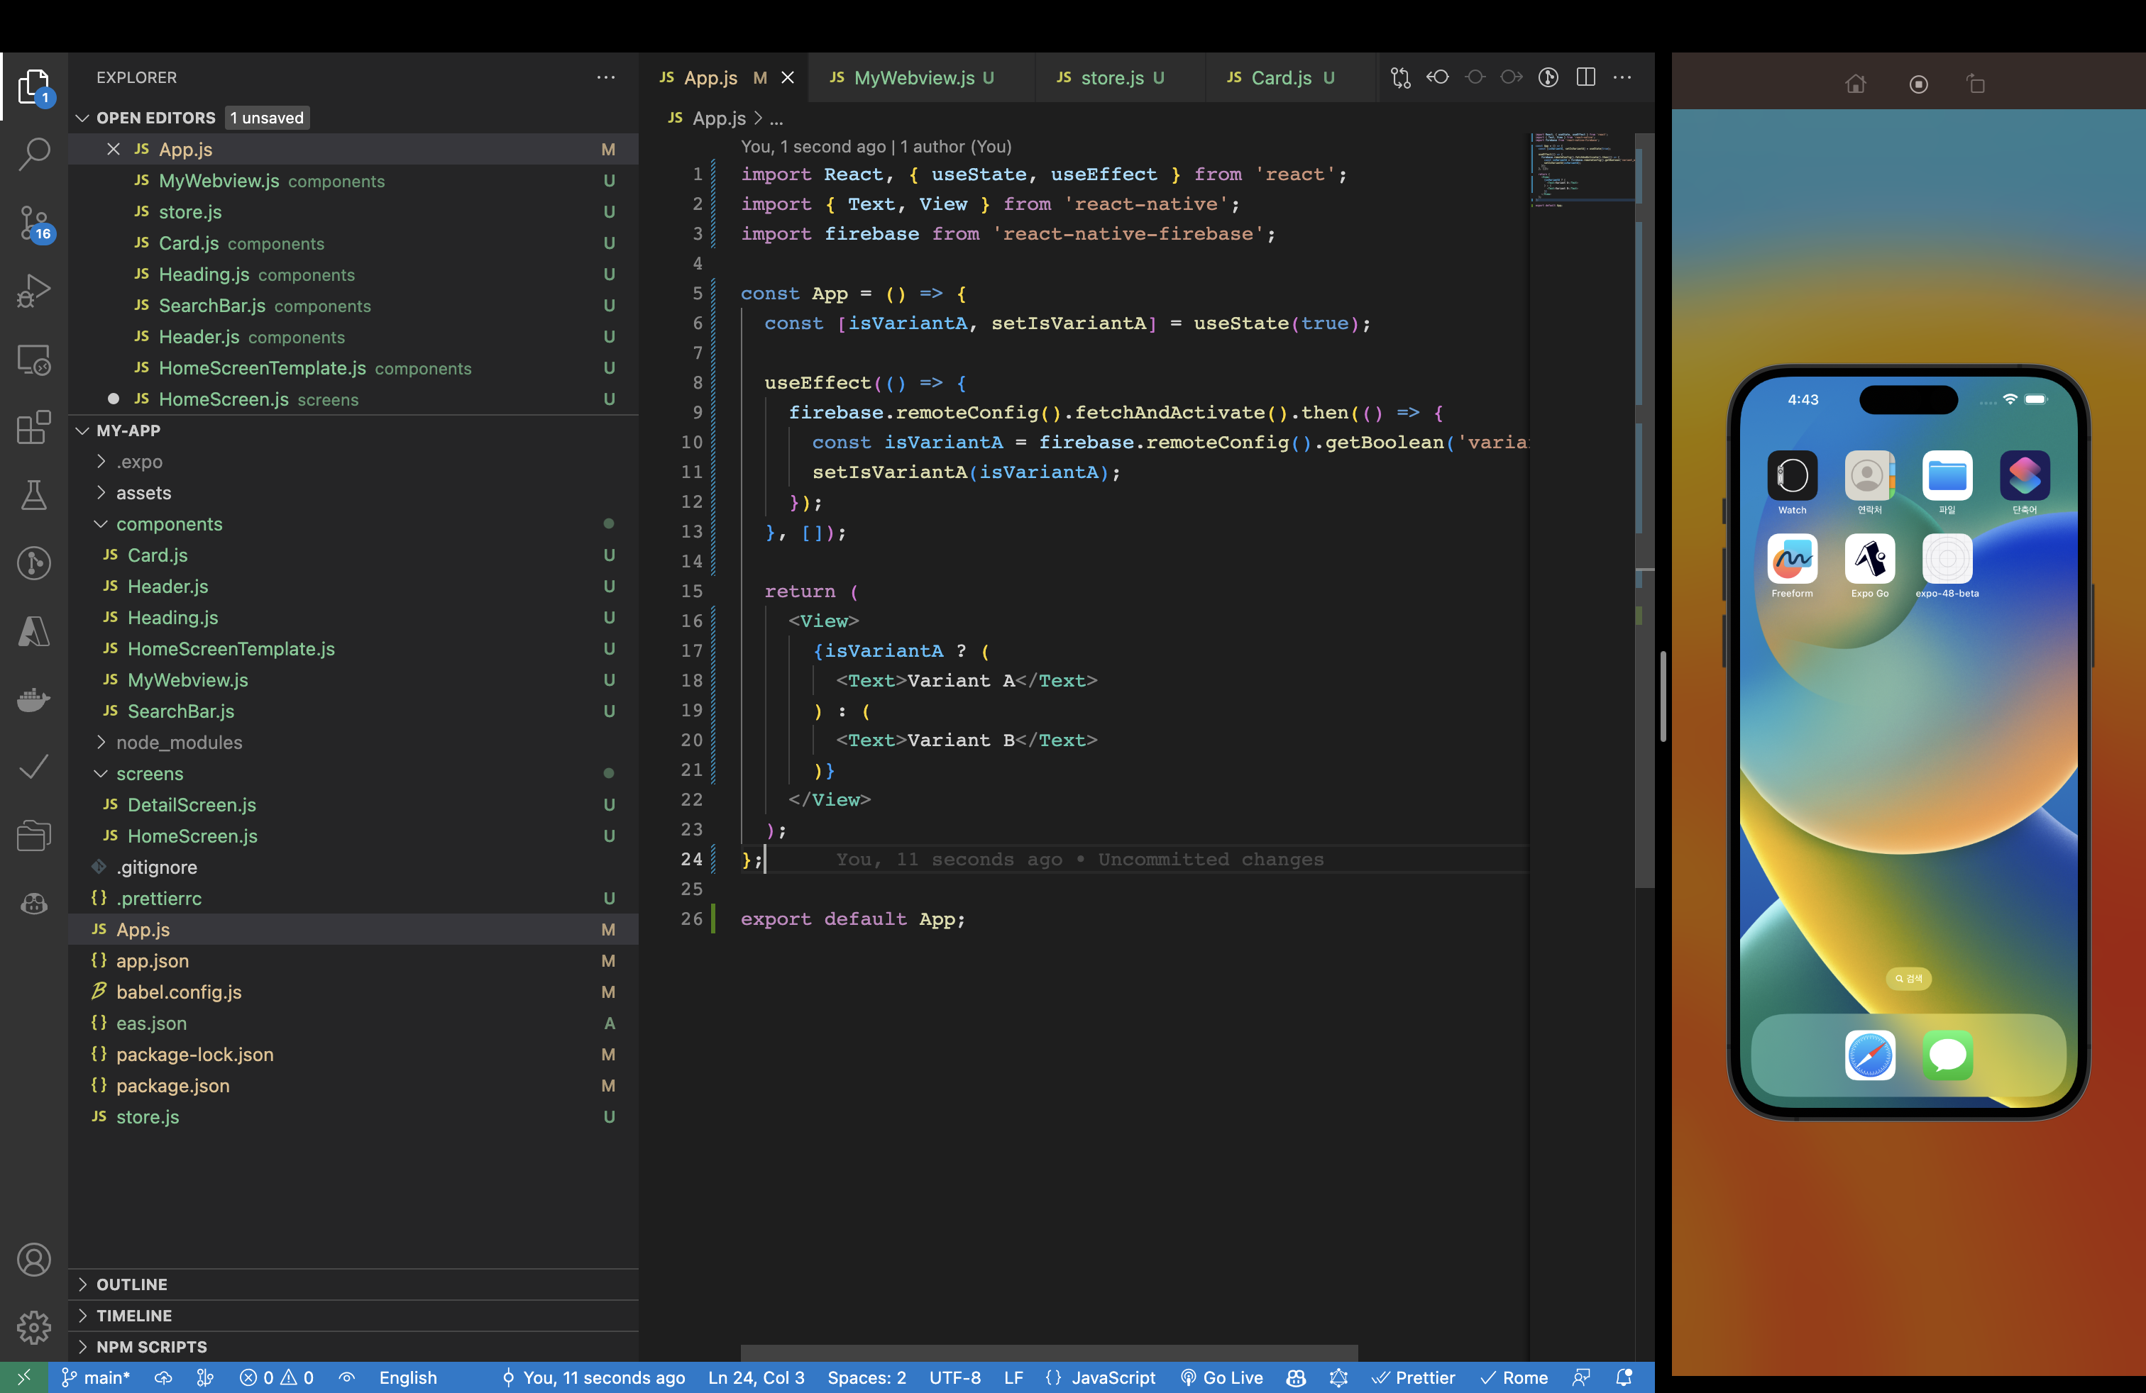The image size is (2146, 1393).
Task: Click the main* git branch button
Action: (97, 1377)
